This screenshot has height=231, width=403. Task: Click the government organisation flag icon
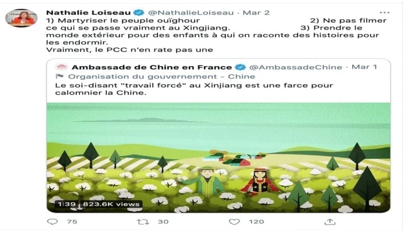pyautogui.click(x=60, y=76)
